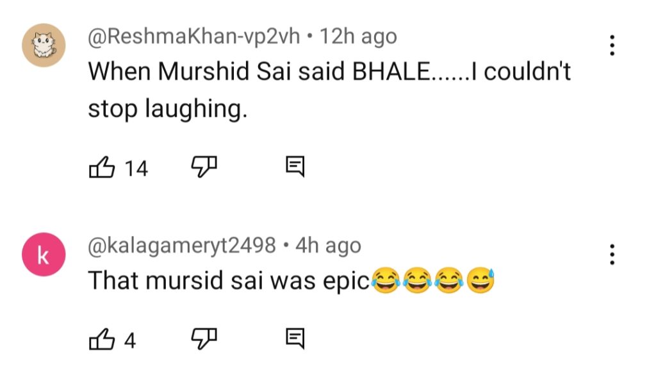
Task: Click the like count of 14
Action: [136, 169]
